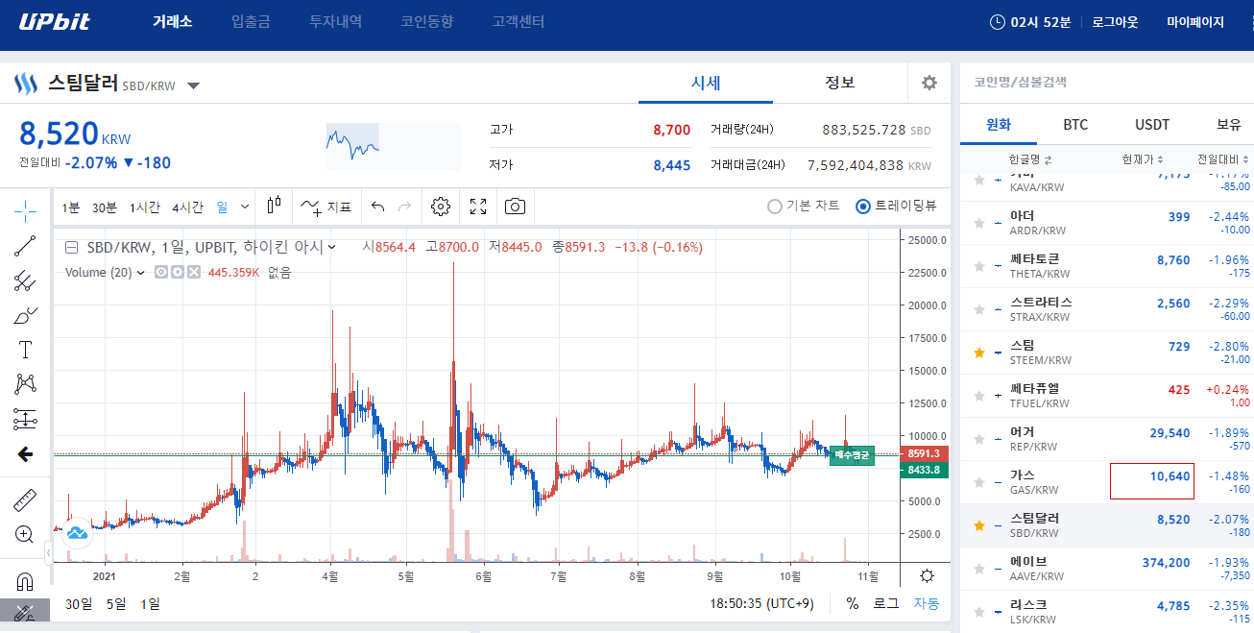Open the 코인동향 menu
Screen dimensions: 1254x633
(x=427, y=21)
